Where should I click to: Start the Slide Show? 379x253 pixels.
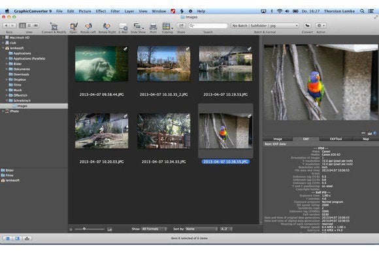[138, 26]
